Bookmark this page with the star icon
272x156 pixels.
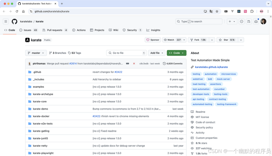coord(217,11)
